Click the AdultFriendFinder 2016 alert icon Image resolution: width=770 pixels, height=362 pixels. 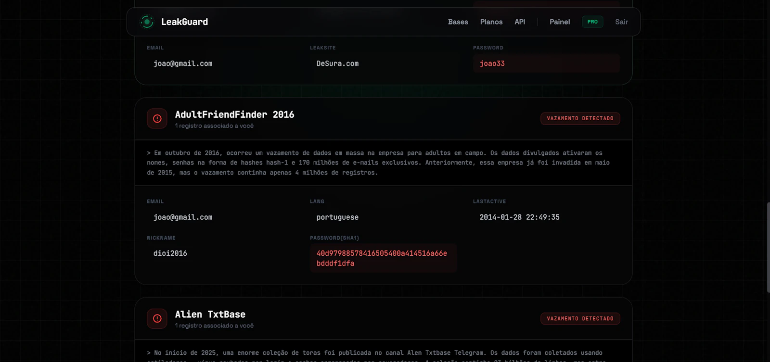point(157,119)
